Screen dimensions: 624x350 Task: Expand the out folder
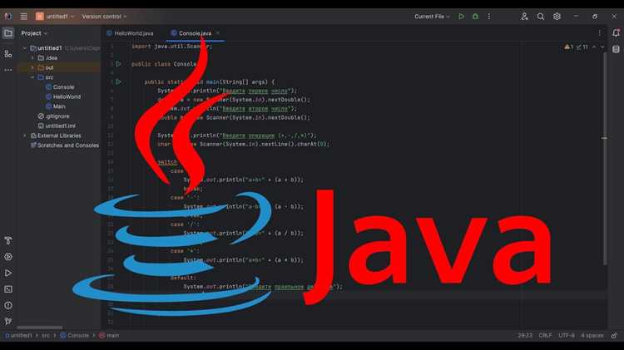32,67
